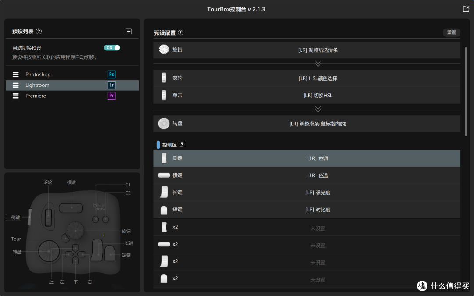Click the Premiere preset reorder handle
Viewport: 474px width, 296px height.
[16, 96]
